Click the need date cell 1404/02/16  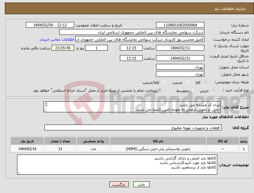coord(27,149)
